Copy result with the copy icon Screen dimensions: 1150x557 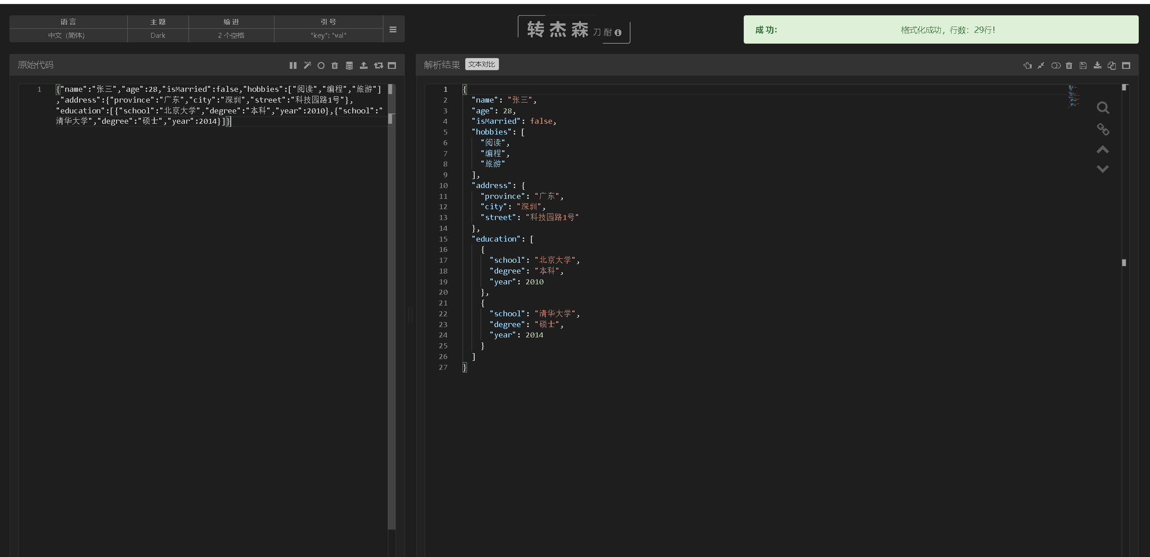pyautogui.click(x=1112, y=65)
